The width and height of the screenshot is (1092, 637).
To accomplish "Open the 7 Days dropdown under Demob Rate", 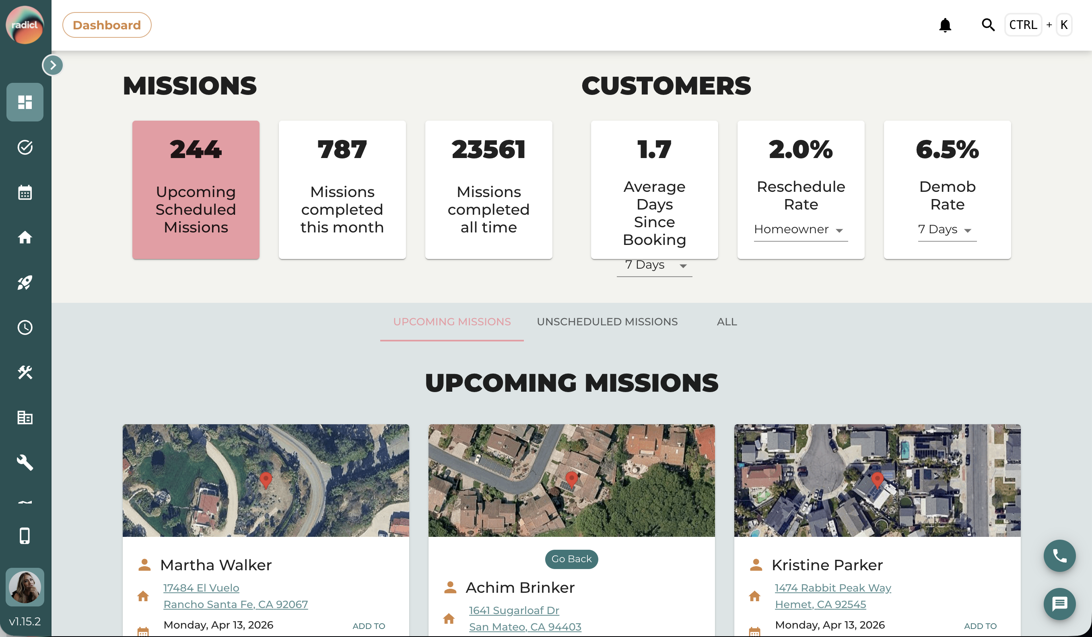I will click(x=946, y=230).
